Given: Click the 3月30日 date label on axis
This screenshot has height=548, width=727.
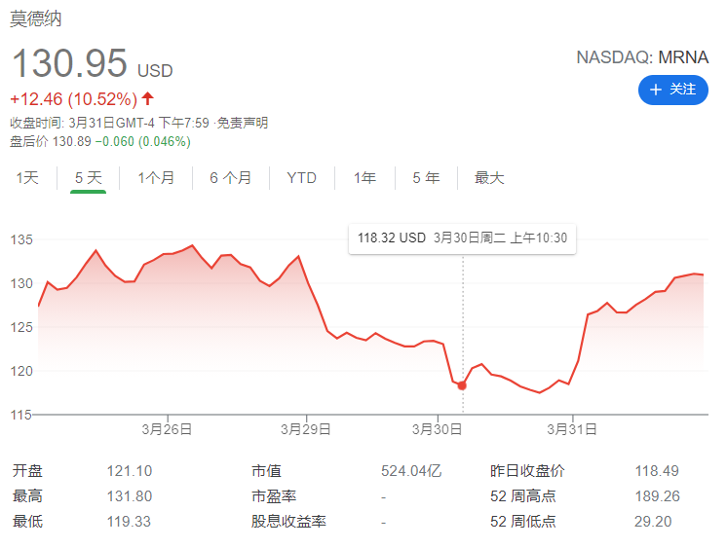Looking at the screenshot, I should (x=438, y=429).
